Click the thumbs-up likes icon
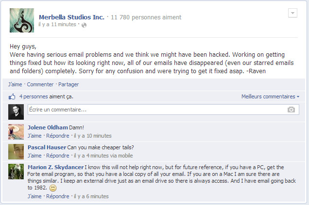The width and height of the screenshot is (309, 205). coord(12,96)
